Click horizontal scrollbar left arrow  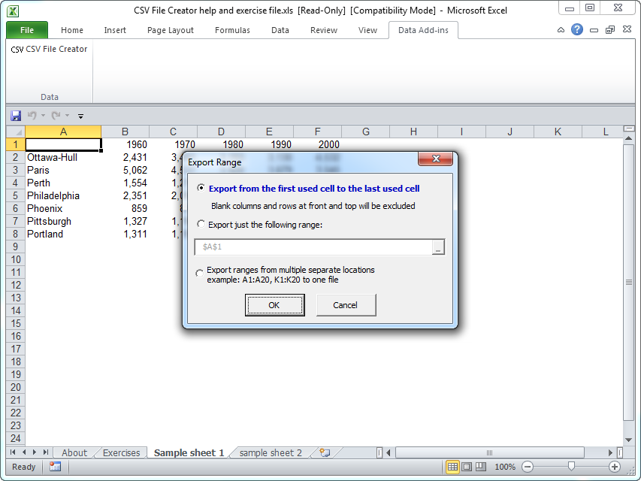coord(389,452)
